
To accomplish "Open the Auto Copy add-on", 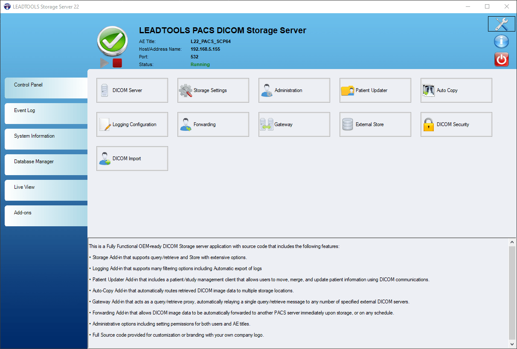I will (x=456, y=90).
